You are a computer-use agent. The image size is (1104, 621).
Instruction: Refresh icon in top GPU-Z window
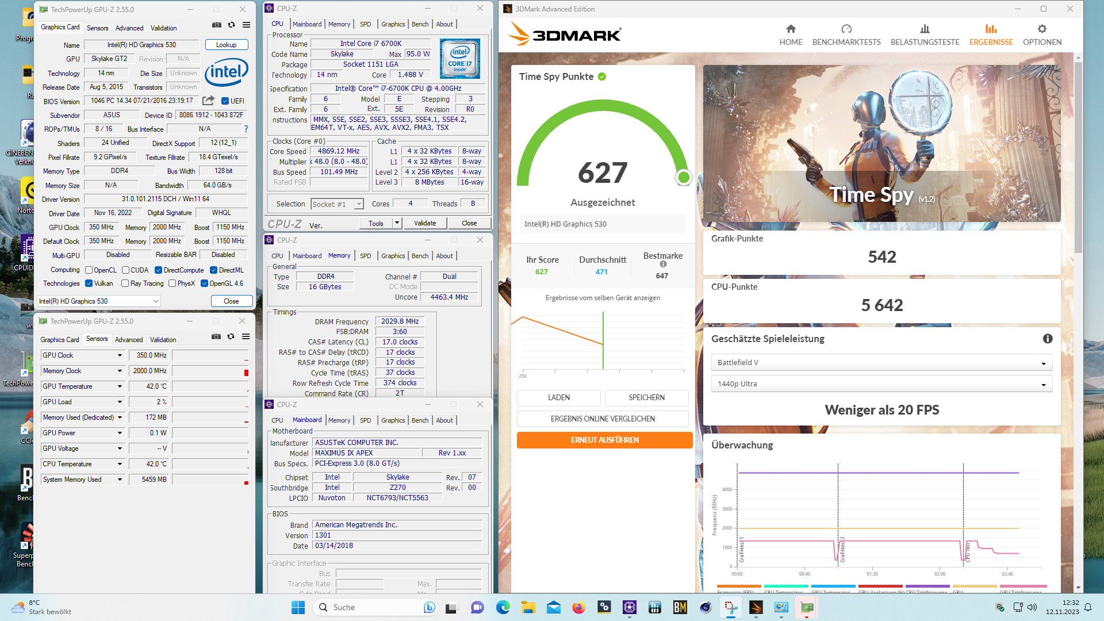(x=231, y=25)
